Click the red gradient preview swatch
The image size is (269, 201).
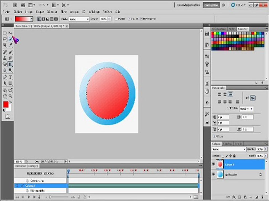coord(23,19)
